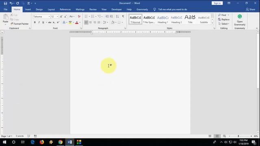The width and height of the screenshot is (260, 146).
Task: Open the Line and Paragraph Spacing dropdown
Action: [x=106, y=22]
